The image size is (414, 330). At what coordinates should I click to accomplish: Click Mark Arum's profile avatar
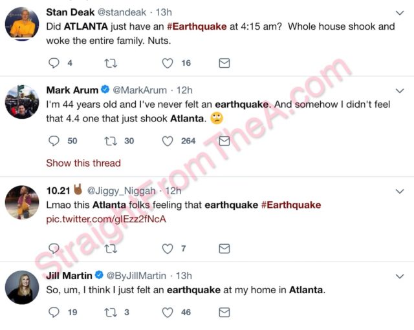(x=22, y=102)
